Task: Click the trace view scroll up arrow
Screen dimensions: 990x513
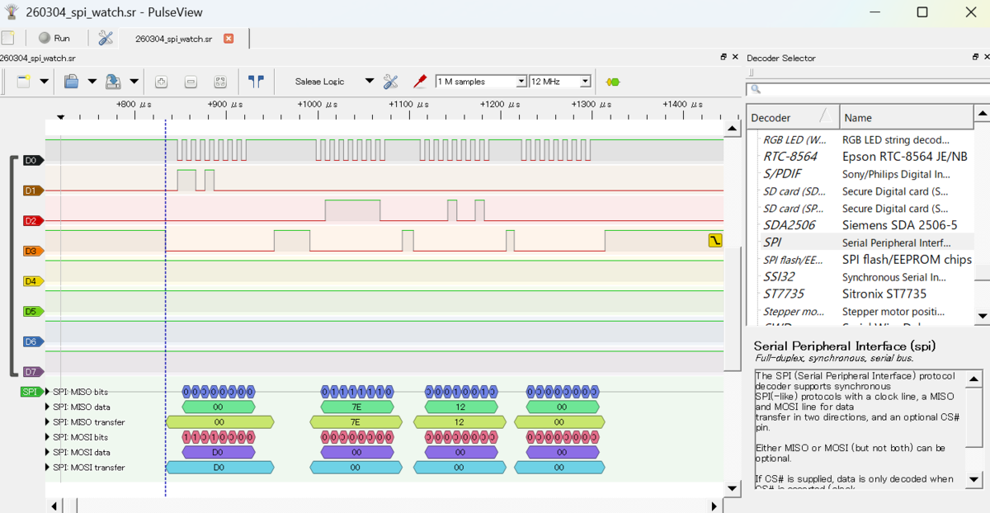Action: tap(731, 129)
